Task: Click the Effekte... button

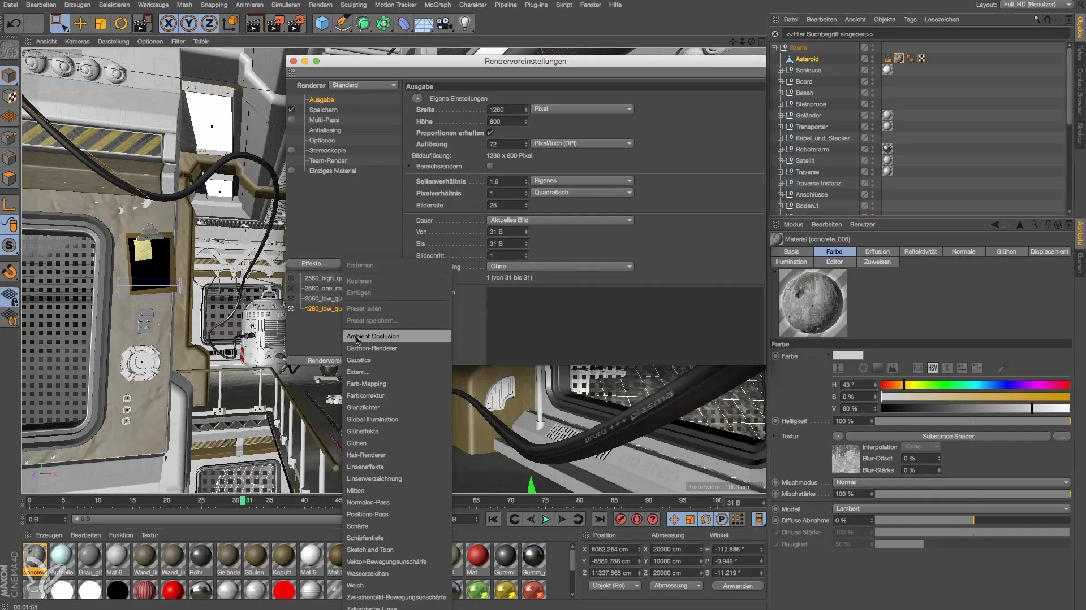Action: pos(313,264)
